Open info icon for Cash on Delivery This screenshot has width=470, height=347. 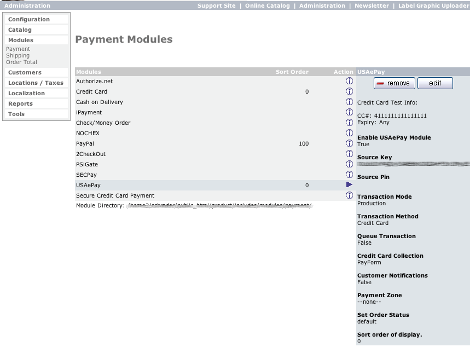click(x=349, y=102)
